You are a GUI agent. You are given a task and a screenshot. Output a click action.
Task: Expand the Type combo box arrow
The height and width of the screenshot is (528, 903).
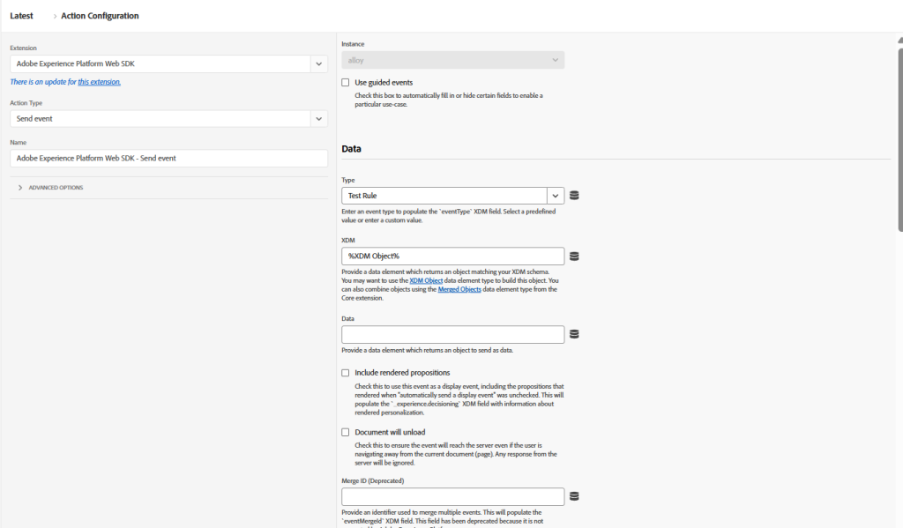556,196
